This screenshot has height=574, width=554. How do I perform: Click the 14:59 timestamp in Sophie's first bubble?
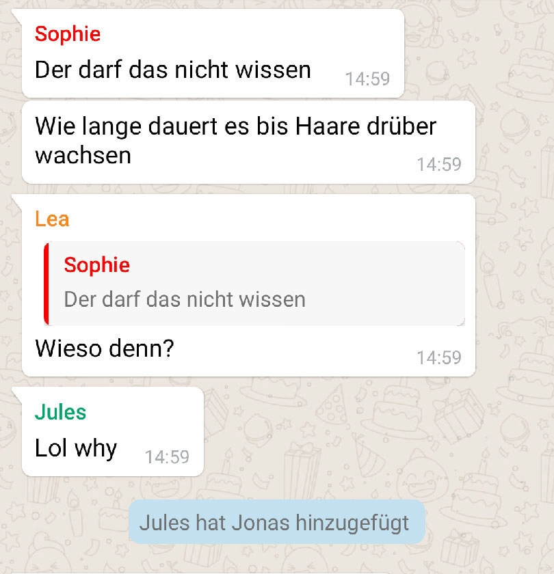pos(367,79)
